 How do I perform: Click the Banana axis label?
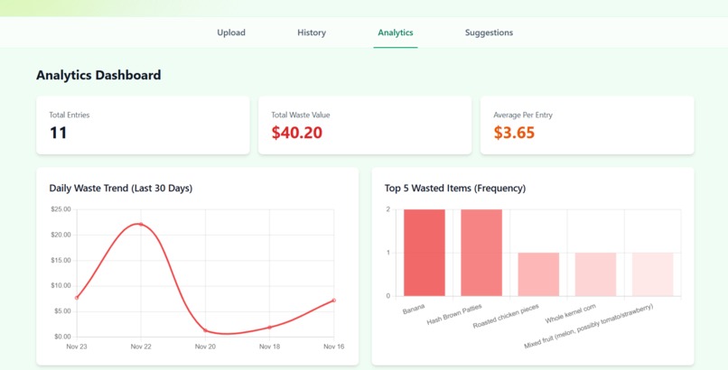[x=414, y=310]
